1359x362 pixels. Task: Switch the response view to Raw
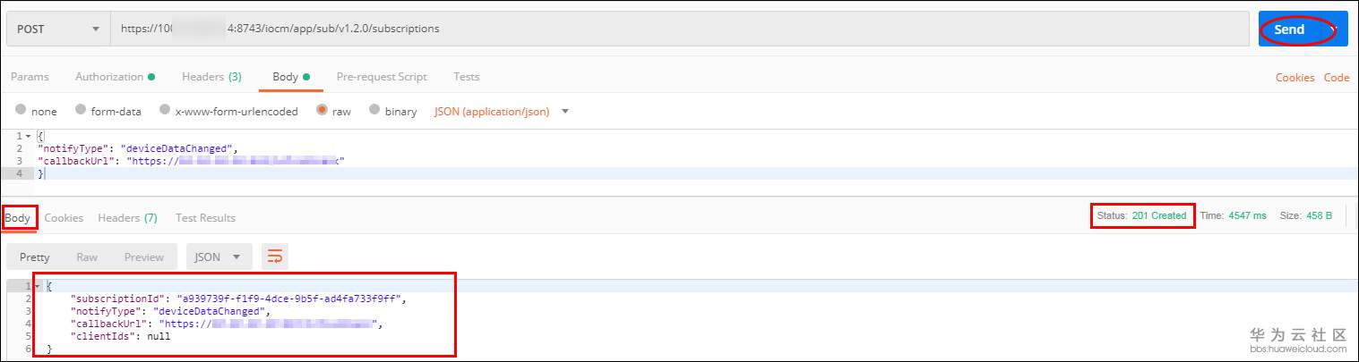pyautogui.click(x=87, y=257)
